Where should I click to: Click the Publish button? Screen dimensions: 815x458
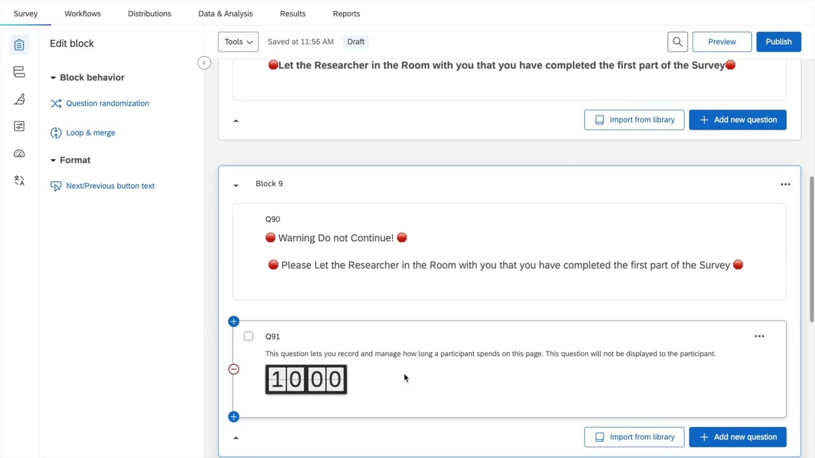coord(779,41)
